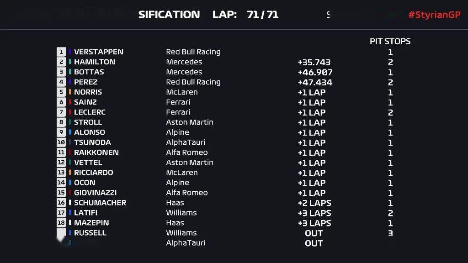Viewport: 468px width, 263px height.
Task: Click Hamilton's +35.743 gap time
Action: (314, 62)
